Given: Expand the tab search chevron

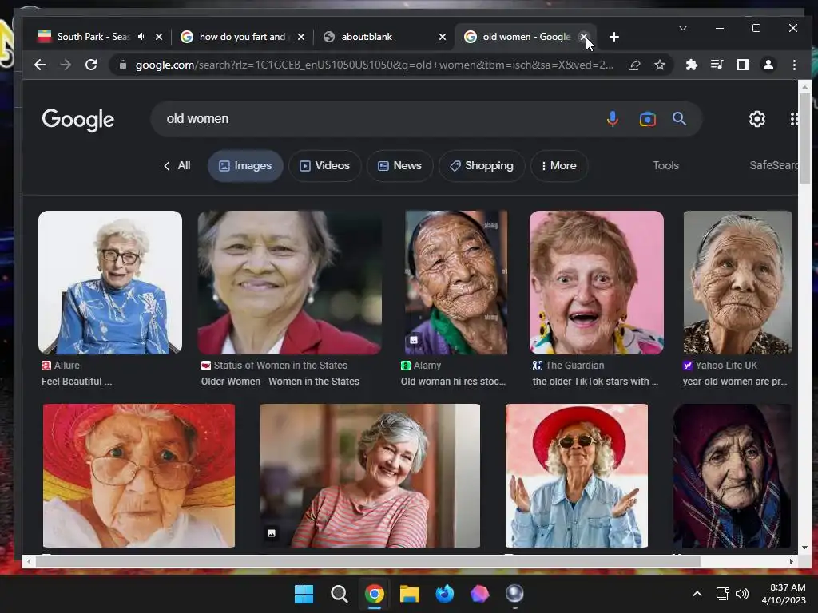Looking at the screenshot, I should pos(683,28).
